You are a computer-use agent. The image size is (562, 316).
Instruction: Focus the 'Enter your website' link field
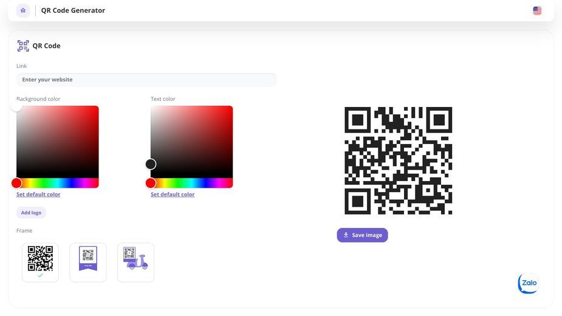pos(146,80)
